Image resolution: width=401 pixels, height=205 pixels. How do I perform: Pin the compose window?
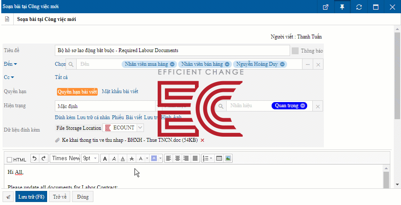(342, 7)
